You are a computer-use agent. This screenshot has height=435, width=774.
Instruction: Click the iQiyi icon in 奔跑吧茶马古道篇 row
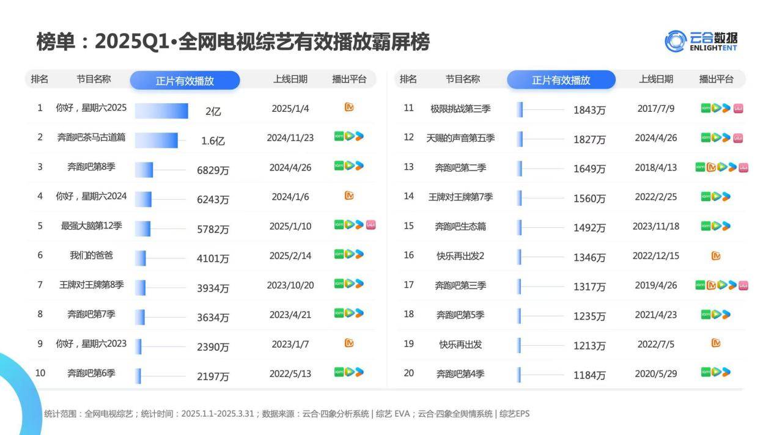coord(339,136)
